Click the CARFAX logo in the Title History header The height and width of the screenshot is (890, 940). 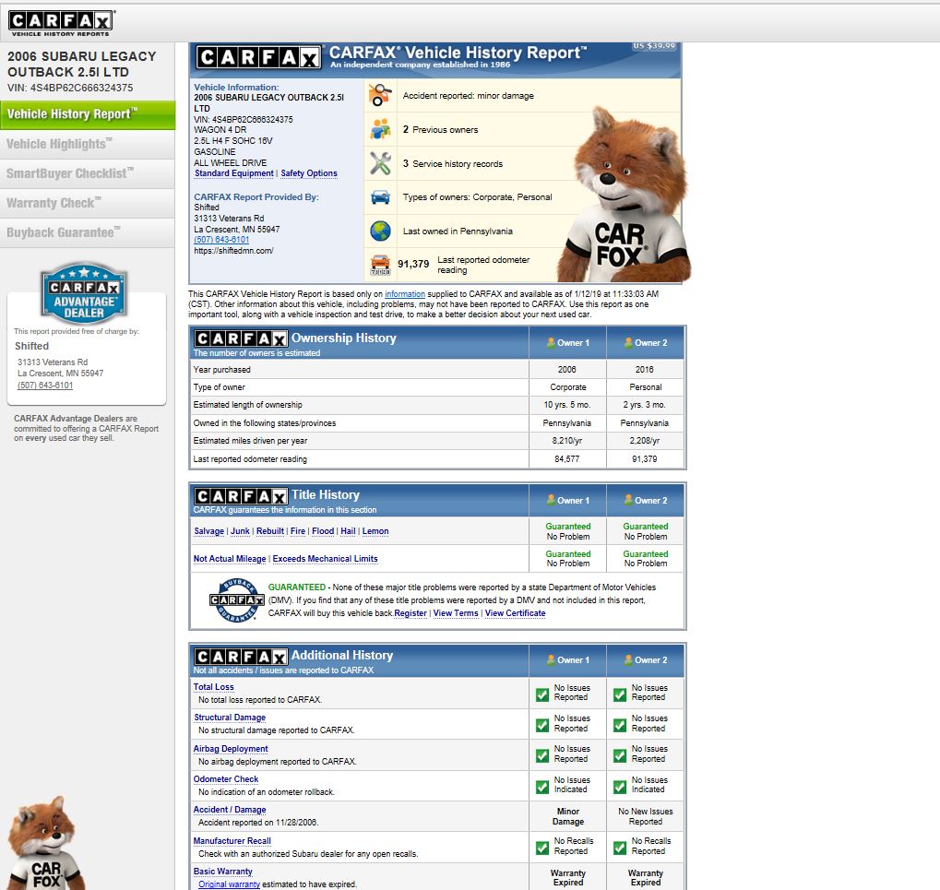[241, 496]
